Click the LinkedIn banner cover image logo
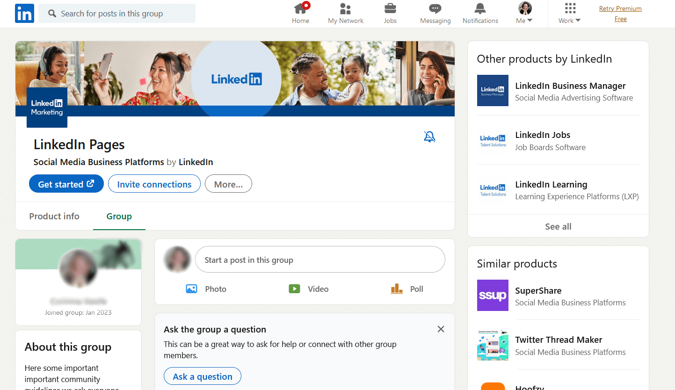The height and width of the screenshot is (390, 675). pyautogui.click(x=236, y=79)
